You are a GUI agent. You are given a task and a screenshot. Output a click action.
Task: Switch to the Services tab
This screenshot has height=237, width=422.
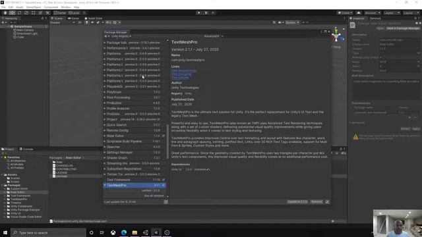coord(375,18)
